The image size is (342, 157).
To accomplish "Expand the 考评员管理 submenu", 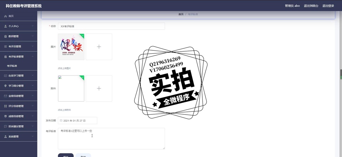I will 32,46.
